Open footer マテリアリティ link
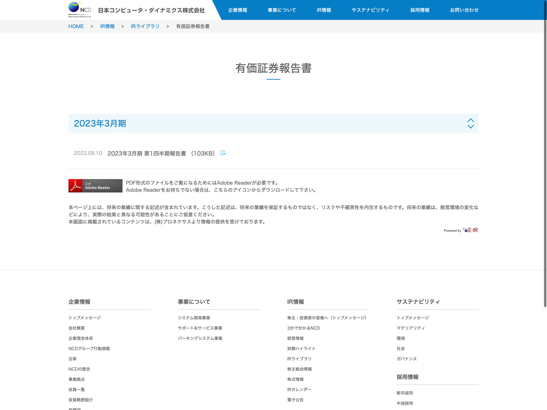This screenshot has height=410, width=547. point(411,328)
